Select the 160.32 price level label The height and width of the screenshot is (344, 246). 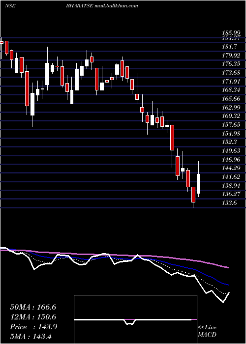[x=231, y=116]
